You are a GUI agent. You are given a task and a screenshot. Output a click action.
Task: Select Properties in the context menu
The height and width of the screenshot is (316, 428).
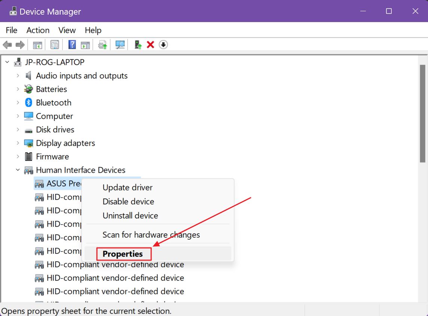123,253
